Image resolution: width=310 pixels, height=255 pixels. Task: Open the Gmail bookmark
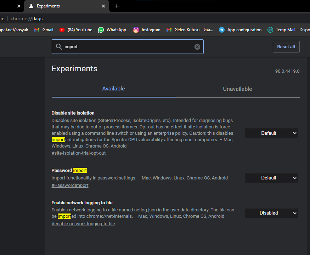pos(44,30)
